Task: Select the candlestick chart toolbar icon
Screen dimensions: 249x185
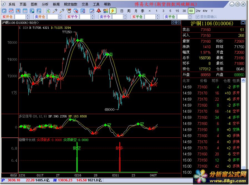Action: pos(18,11)
